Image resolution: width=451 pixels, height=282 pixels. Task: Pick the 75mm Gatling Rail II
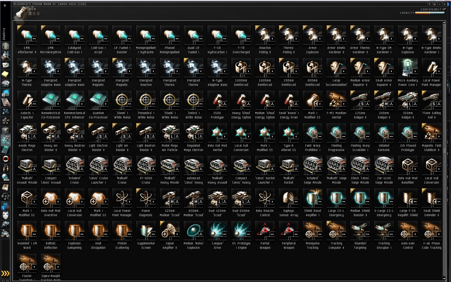[x=432, y=105]
